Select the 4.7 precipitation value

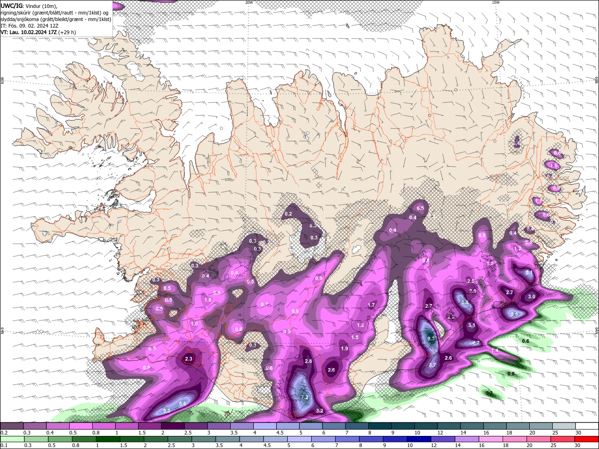[x=475, y=343]
